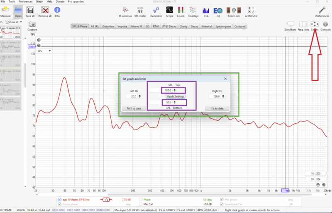Open the Tools menu
Screen dimensions: 332x213
point(12,2)
